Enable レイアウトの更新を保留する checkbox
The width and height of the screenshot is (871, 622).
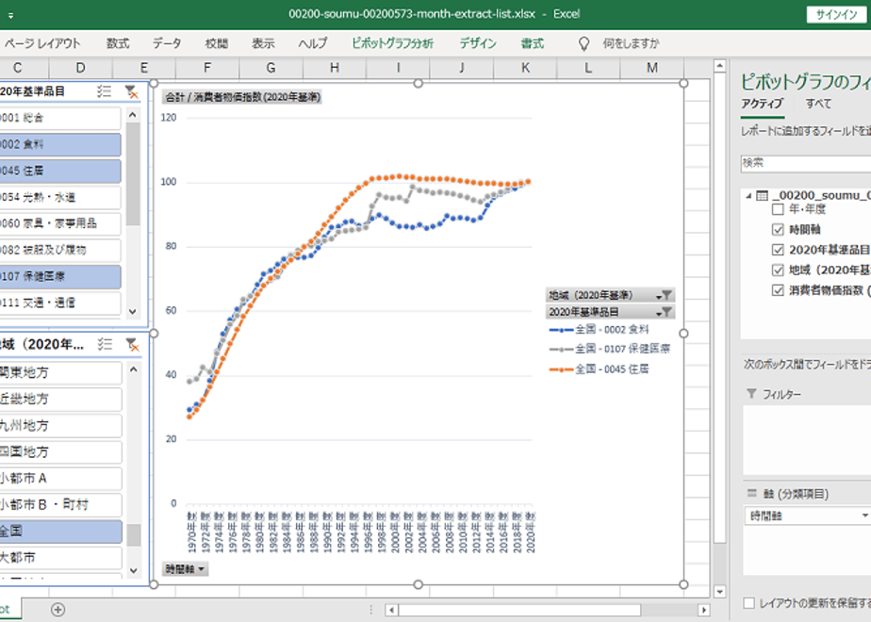tap(748, 603)
